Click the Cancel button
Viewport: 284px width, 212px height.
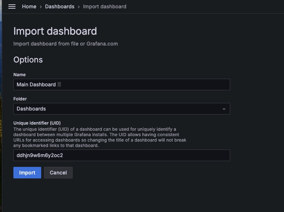coord(58,173)
